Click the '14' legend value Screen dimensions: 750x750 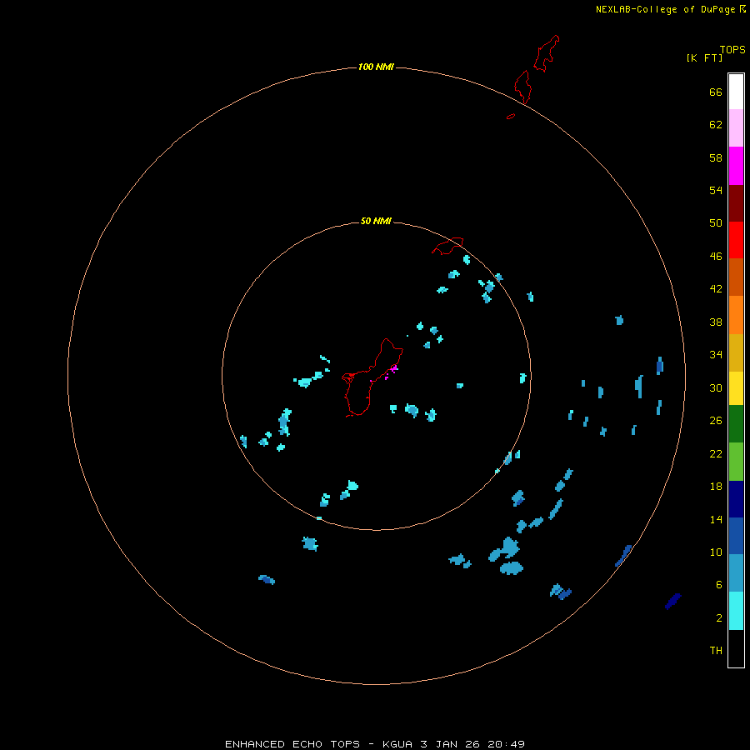(x=716, y=519)
